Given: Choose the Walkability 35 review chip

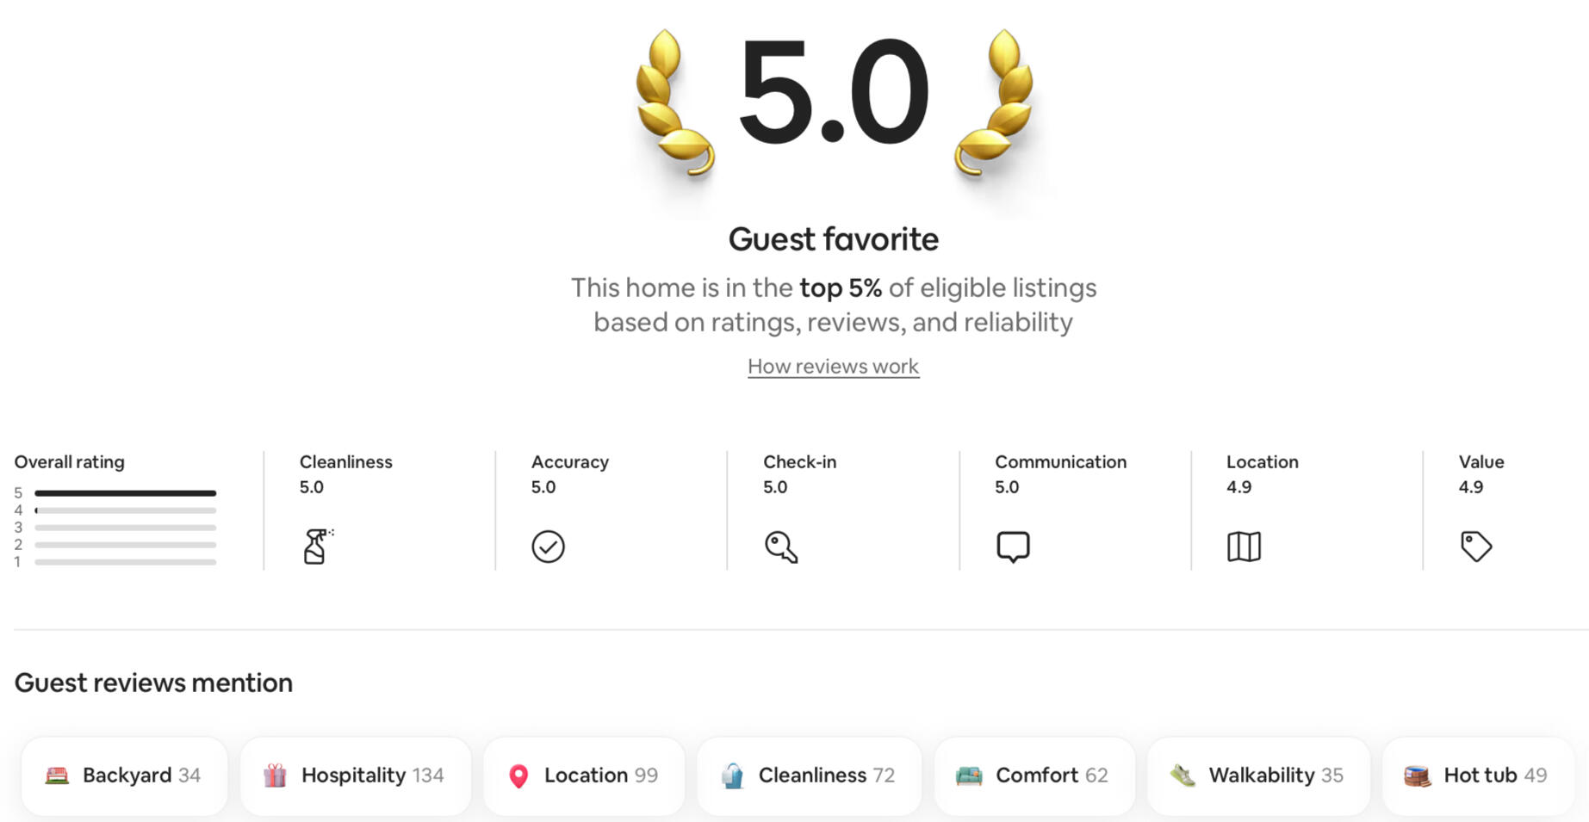Looking at the screenshot, I should tap(1258, 776).
